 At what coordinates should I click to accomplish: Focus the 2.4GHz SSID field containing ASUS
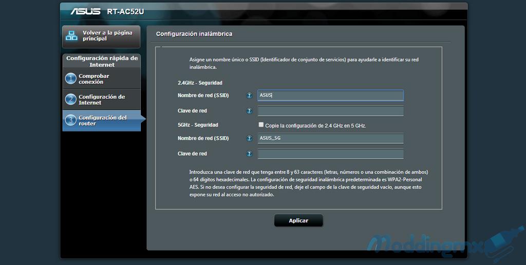coord(330,96)
